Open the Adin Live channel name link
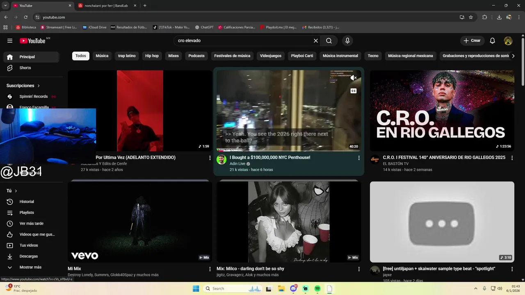The width and height of the screenshot is (525, 295). pyautogui.click(x=237, y=164)
